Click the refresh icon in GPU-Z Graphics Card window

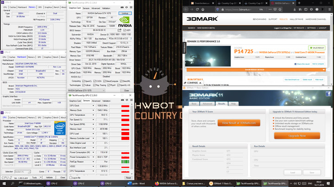[x=127, y=7]
